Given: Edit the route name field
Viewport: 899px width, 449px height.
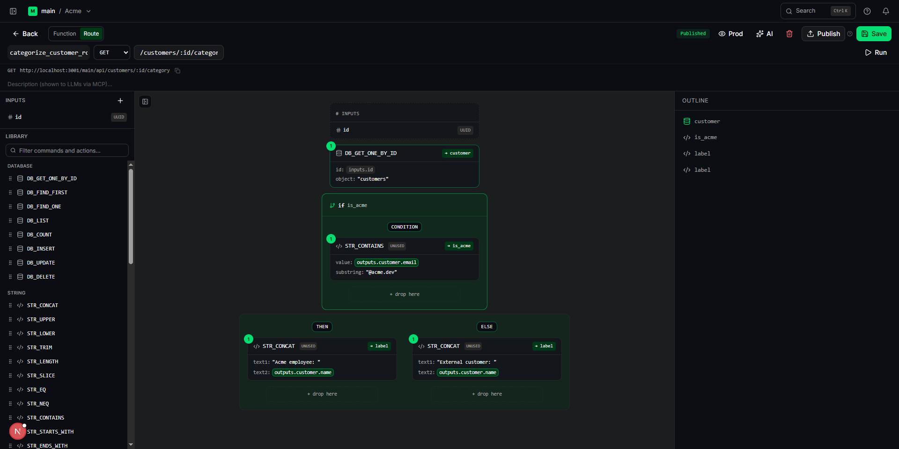Looking at the screenshot, I should click(x=49, y=52).
